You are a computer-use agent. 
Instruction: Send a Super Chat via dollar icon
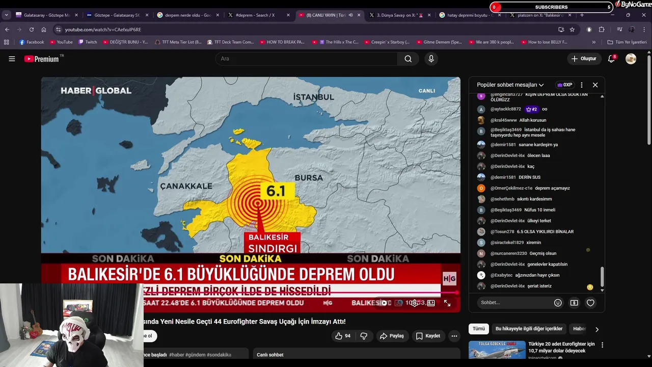[574, 303]
